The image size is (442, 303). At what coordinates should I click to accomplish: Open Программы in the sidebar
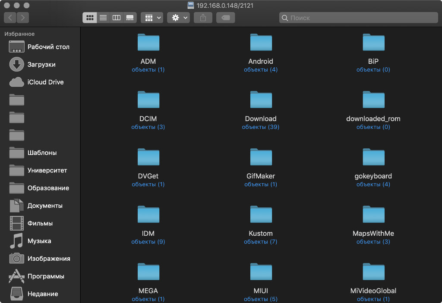[x=45, y=276]
